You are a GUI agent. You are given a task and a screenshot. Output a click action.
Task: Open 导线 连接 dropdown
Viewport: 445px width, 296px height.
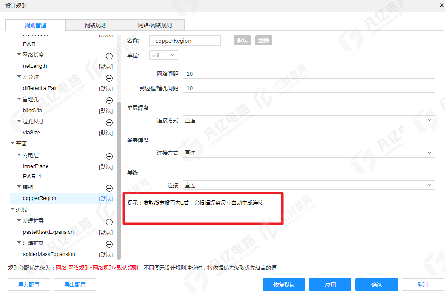[x=308, y=185]
